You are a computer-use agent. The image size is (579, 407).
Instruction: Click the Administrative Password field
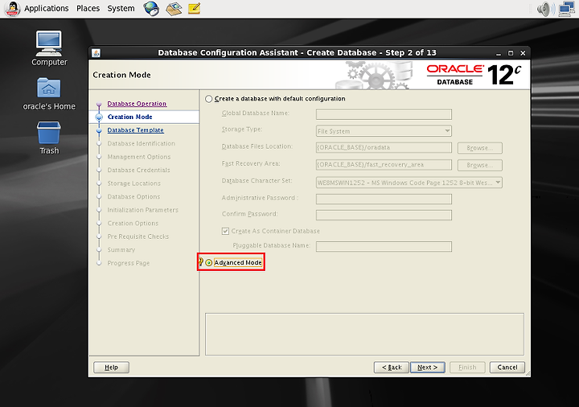(x=384, y=199)
